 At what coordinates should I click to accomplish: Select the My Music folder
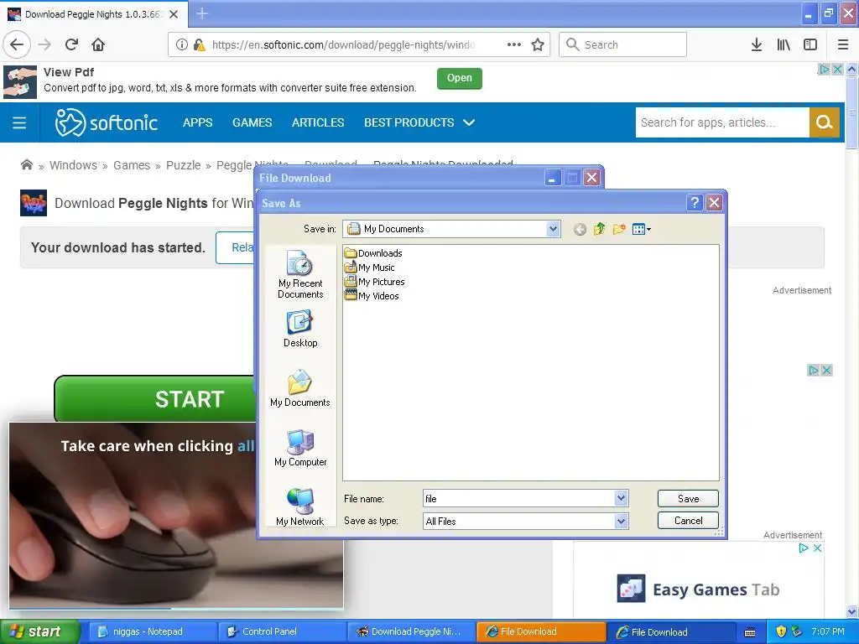[x=369, y=267]
